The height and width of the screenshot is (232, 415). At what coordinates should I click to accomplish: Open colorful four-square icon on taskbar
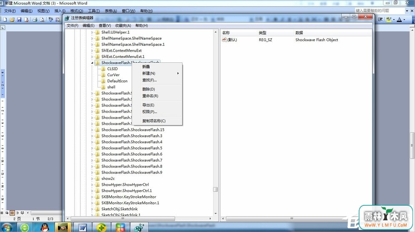pyautogui.click(x=120, y=227)
